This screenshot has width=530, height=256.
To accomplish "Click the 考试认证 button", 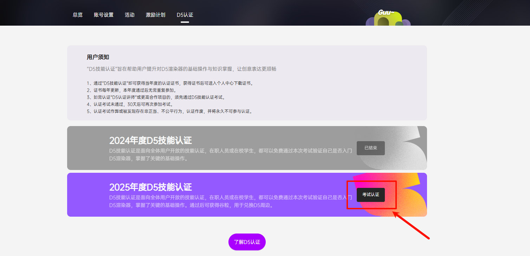I will tap(371, 195).
